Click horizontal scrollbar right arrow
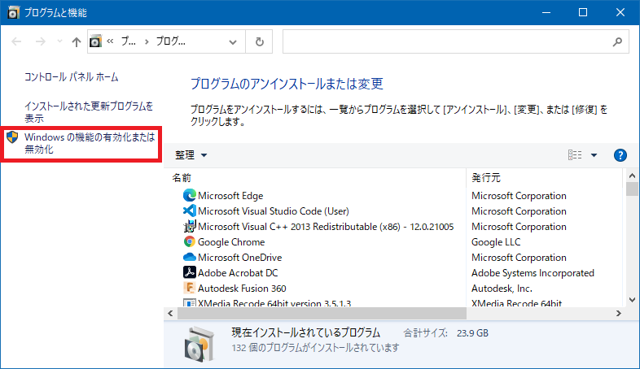 click(619, 313)
